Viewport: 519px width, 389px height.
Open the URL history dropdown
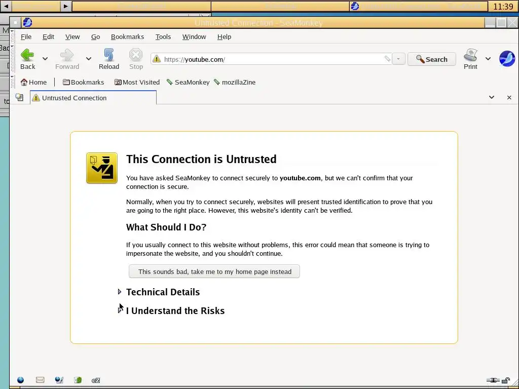coord(398,59)
